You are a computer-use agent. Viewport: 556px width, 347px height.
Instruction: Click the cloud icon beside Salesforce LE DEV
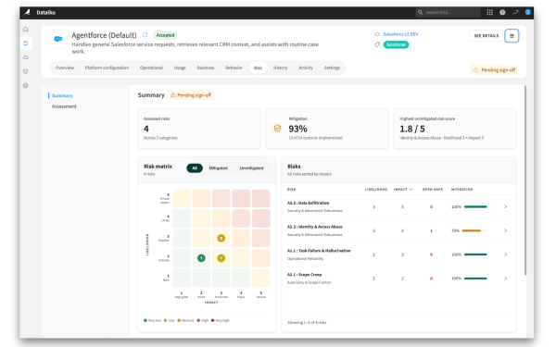click(x=377, y=34)
